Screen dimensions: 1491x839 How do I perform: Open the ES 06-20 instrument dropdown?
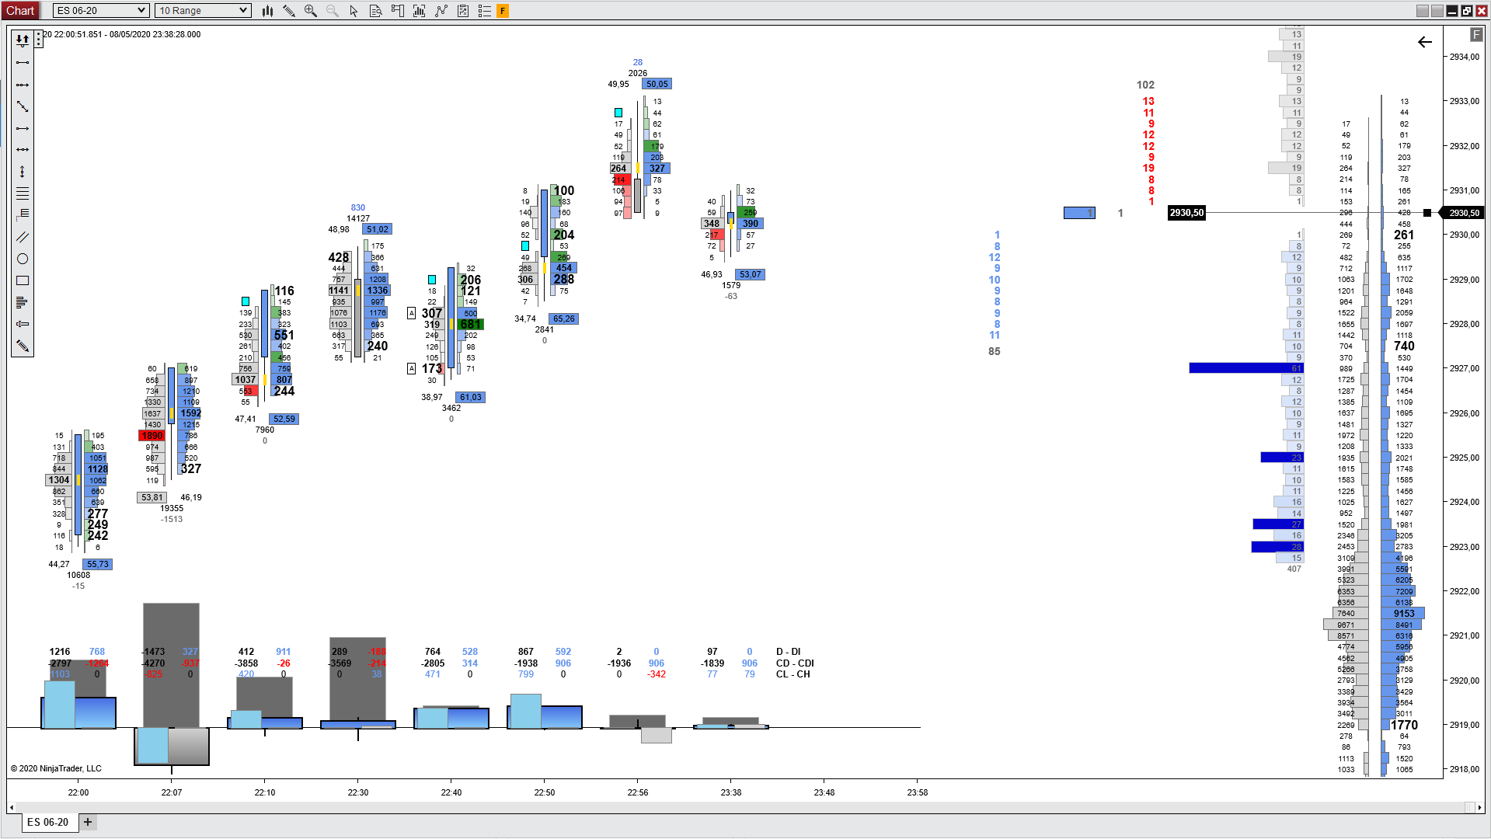point(101,11)
